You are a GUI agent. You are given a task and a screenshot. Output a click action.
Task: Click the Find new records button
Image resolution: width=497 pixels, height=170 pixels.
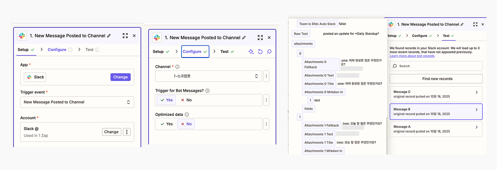coord(436,79)
